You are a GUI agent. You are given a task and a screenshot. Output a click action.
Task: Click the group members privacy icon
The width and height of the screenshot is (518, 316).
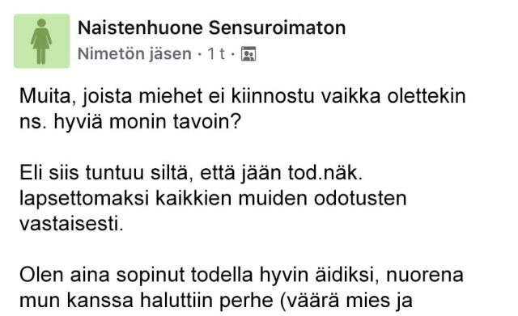pyautogui.click(x=248, y=54)
